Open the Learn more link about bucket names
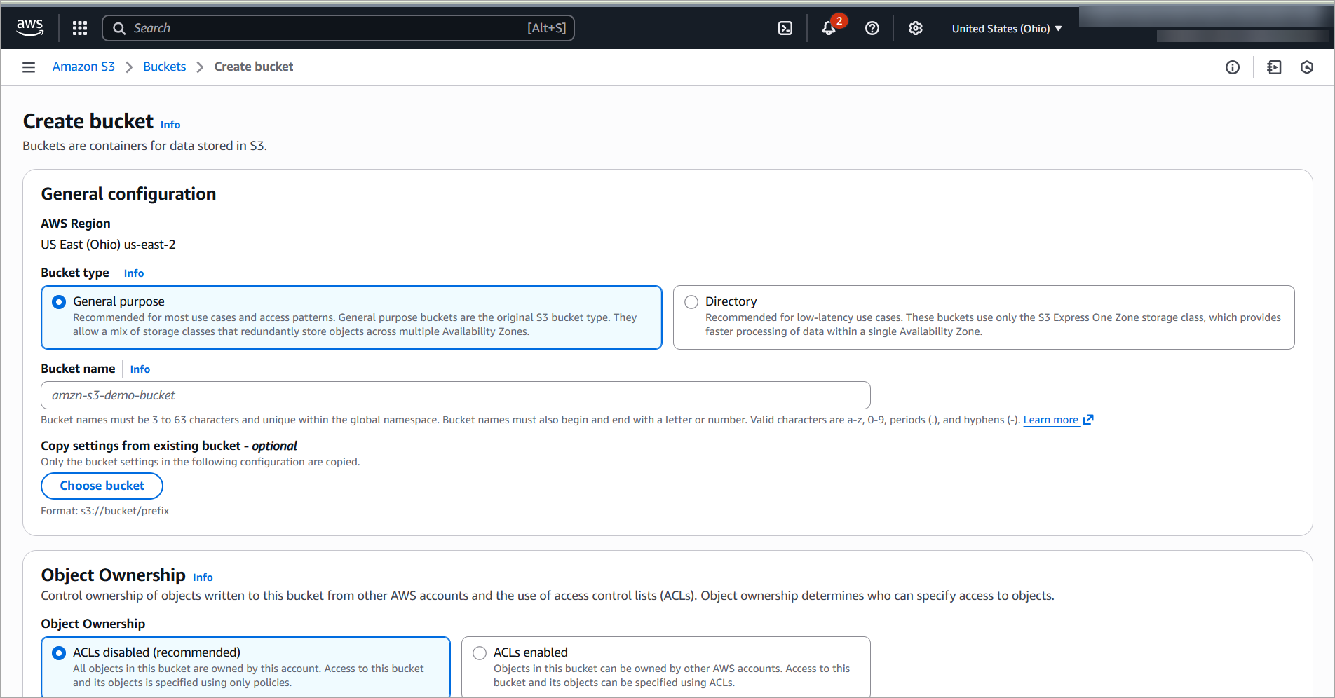Viewport: 1335px width, 698px height. point(1052,419)
